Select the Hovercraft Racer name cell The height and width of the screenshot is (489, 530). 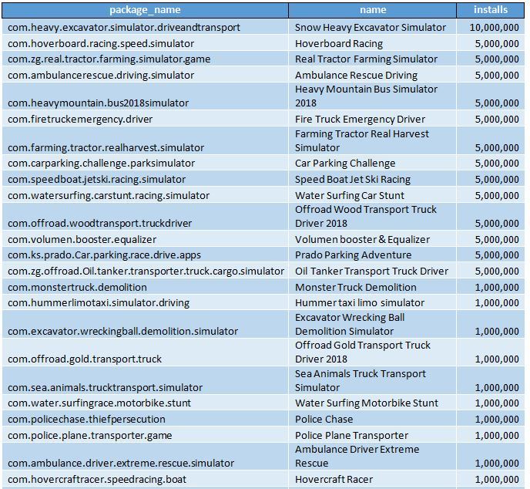(x=373, y=479)
